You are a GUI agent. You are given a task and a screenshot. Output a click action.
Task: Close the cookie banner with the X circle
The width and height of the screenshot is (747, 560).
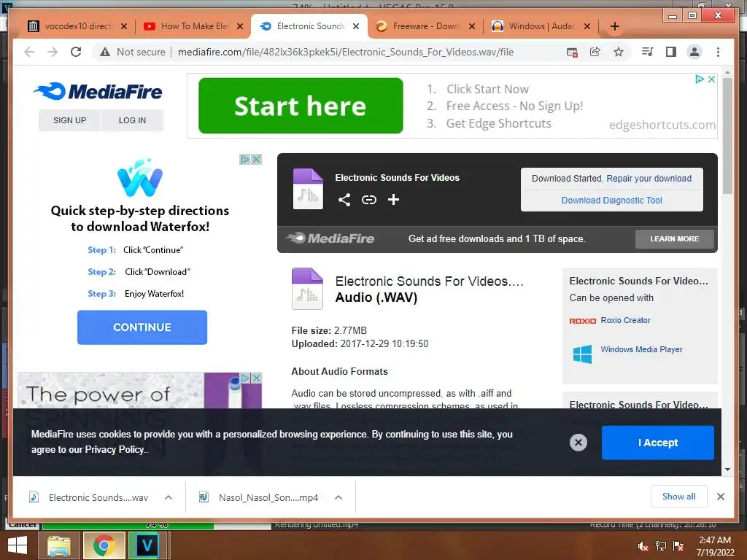[x=578, y=443]
